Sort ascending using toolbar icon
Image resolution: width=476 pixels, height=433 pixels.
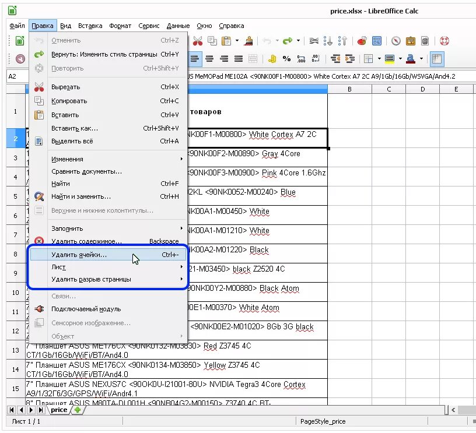(328, 41)
